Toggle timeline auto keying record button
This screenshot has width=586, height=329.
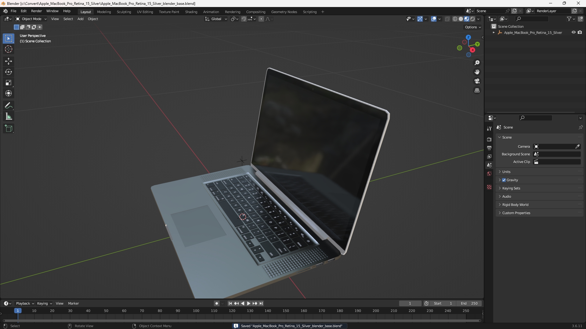click(216, 303)
